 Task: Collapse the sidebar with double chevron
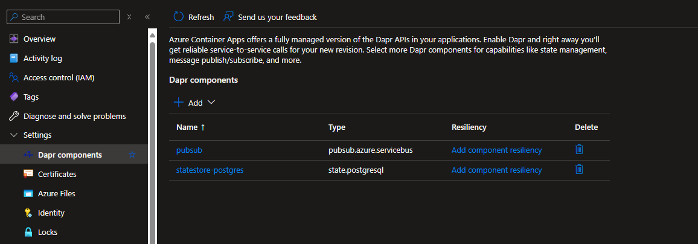point(147,17)
